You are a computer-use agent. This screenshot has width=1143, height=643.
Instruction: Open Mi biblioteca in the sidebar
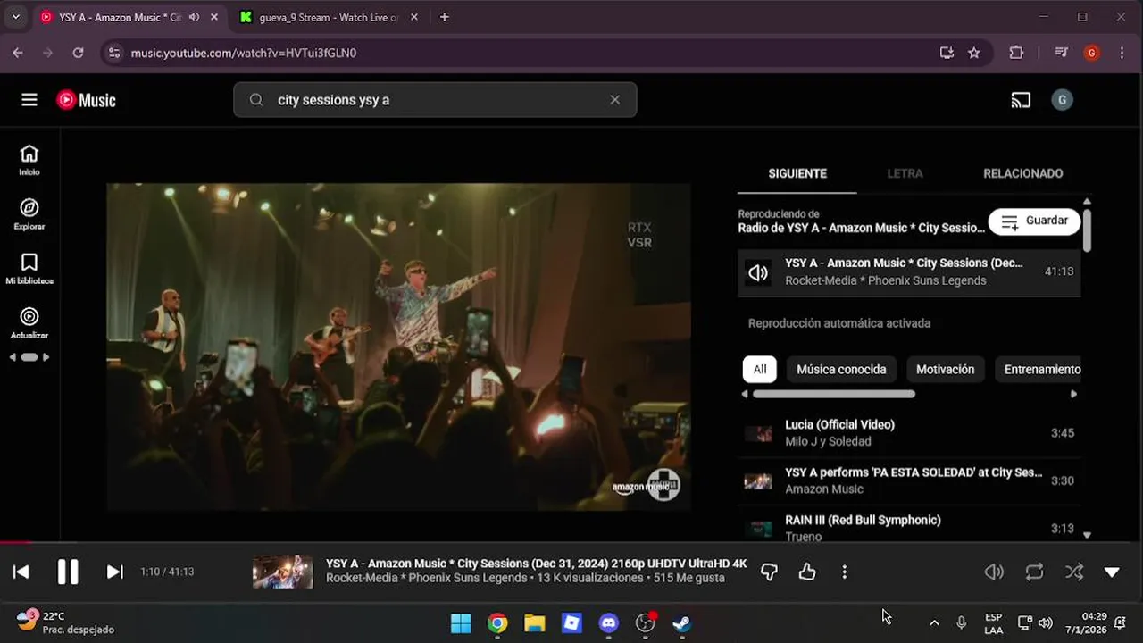pyautogui.click(x=29, y=269)
